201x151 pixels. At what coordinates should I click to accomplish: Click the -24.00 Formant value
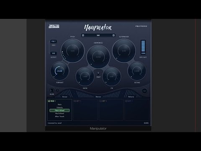59,71
